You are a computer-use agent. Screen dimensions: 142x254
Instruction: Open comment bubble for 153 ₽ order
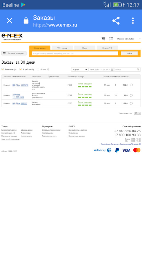pos(131,103)
